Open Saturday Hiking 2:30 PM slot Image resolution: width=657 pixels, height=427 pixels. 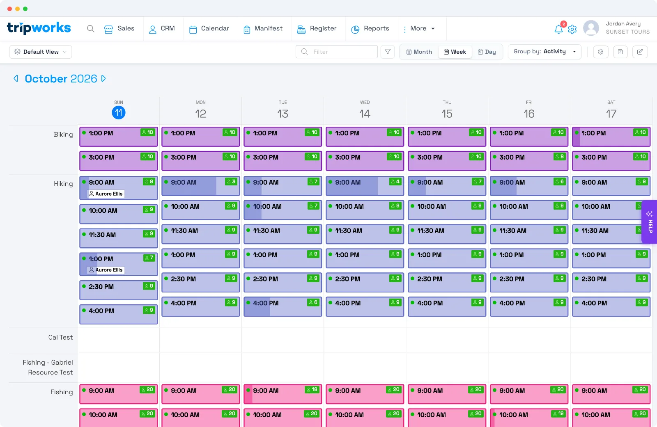611,283
